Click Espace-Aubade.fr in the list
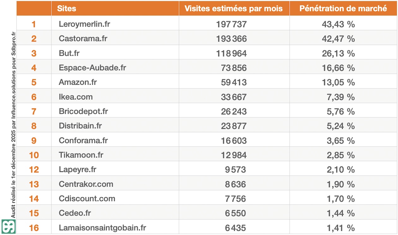Viewport: 398px width, 235px height. [x=92, y=68]
